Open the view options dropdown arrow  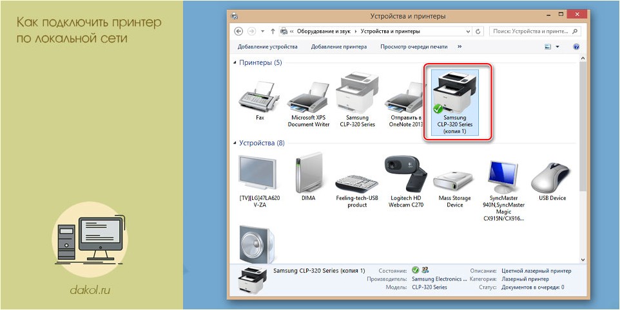coord(557,46)
